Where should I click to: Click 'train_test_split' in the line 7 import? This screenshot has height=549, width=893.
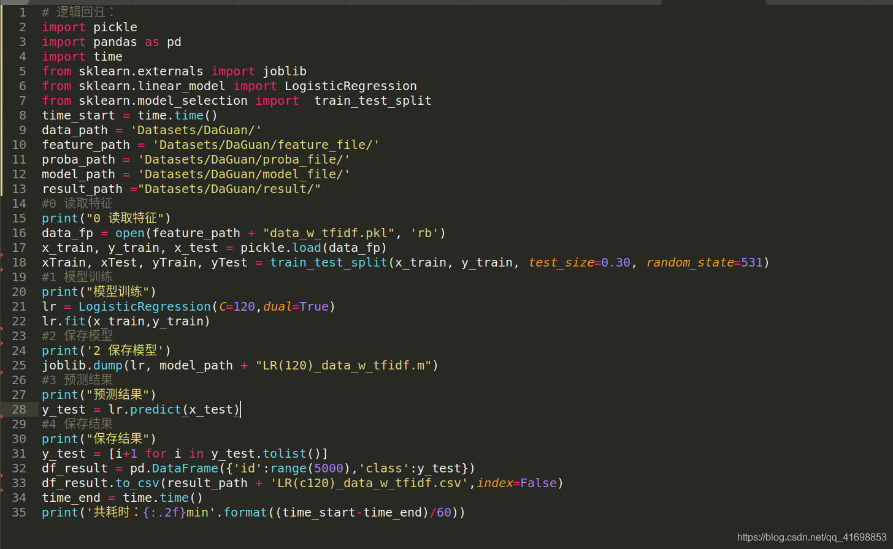[373, 100]
